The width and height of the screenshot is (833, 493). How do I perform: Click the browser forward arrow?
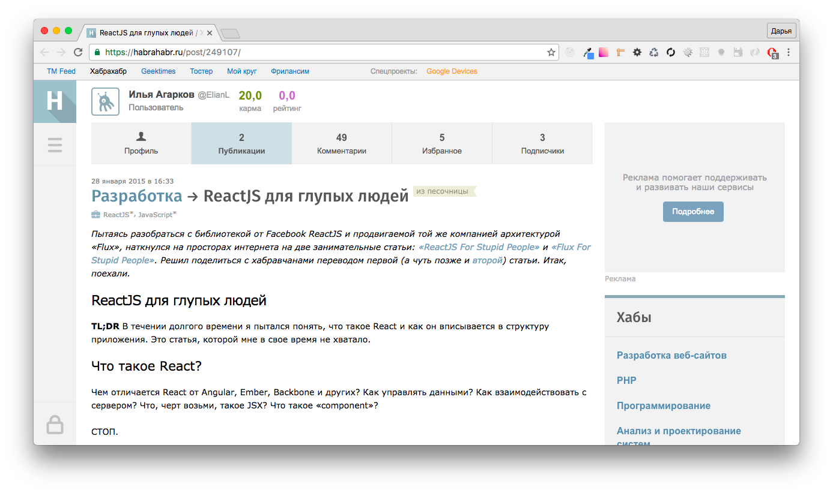click(x=61, y=52)
